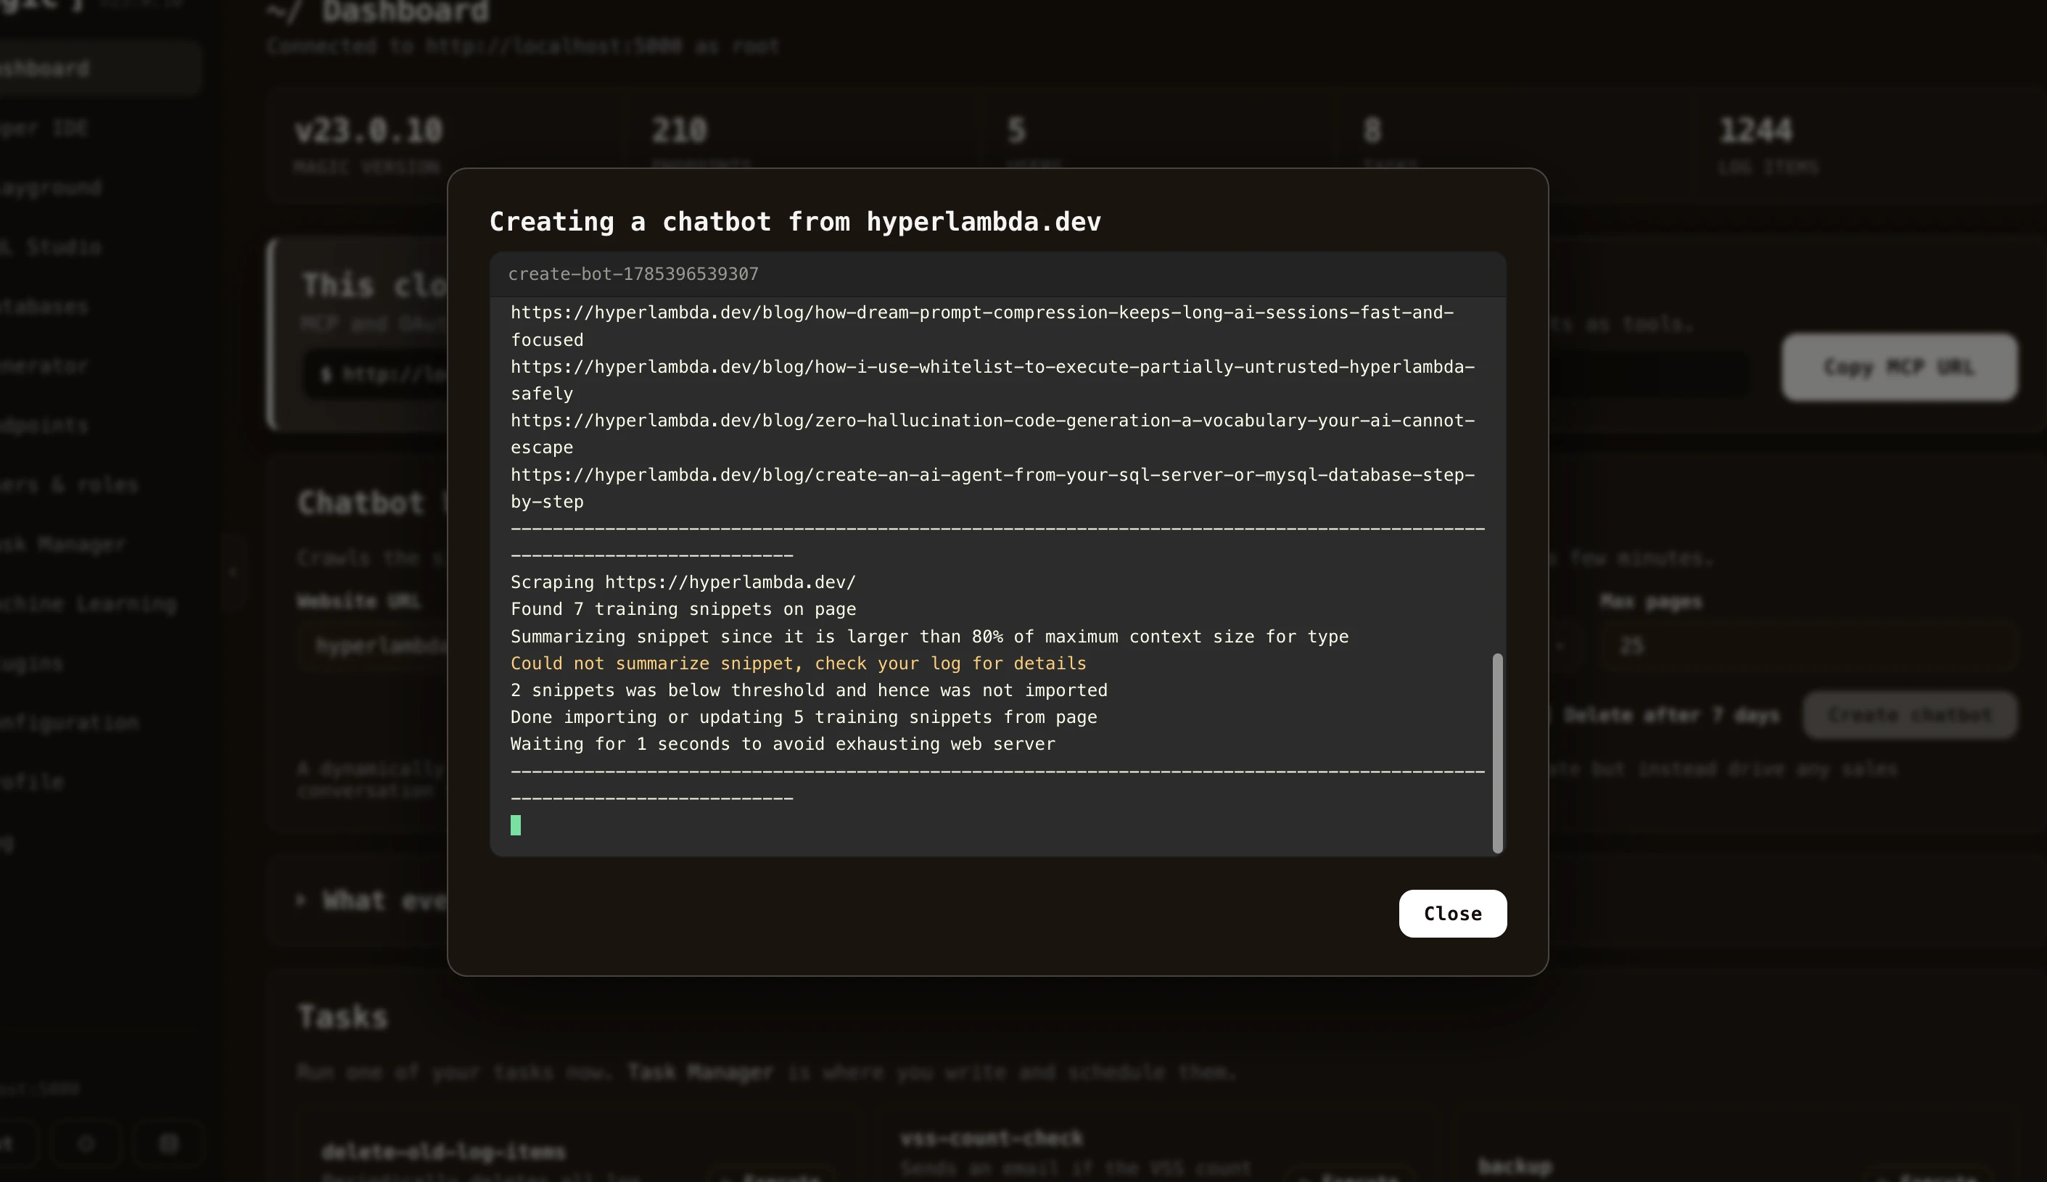Click the create-an-ai-agent-from-your-sql-server URL
Screen dimensions: 2047x1182
pos(992,488)
